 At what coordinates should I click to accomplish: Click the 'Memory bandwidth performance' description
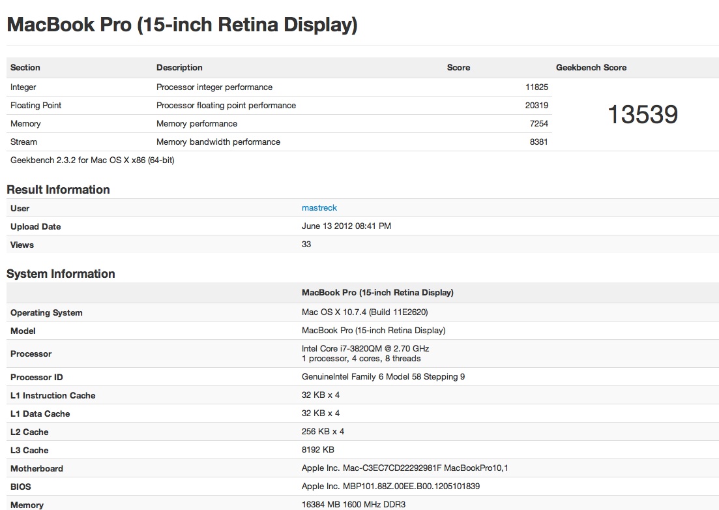pos(218,142)
